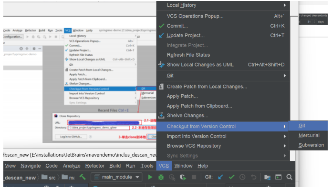Click the round help icon beside Log in to GitHub
The height and width of the screenshot is (189, 332).
(91, 137)
